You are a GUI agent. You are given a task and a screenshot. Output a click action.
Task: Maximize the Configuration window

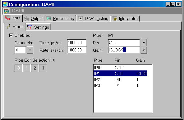coord(173,4)
